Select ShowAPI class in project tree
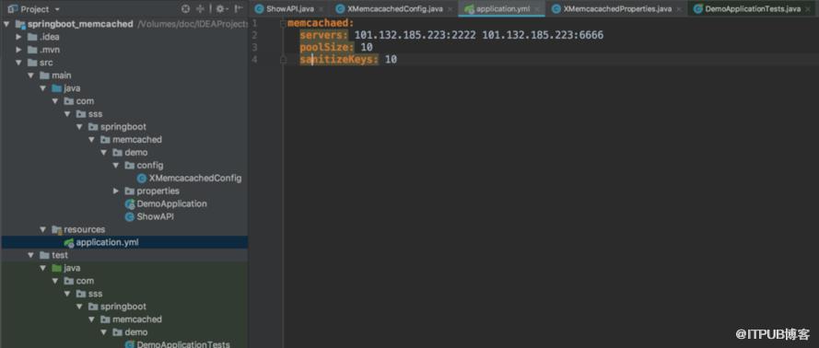Viewport: 819px width, 348px height. (x=155, y=216)
